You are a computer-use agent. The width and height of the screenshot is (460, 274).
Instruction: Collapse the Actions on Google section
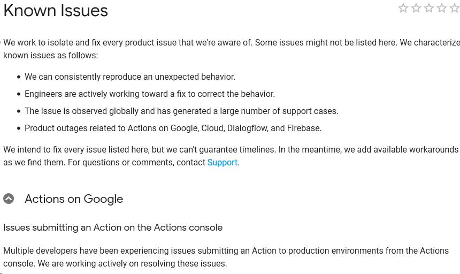pos(9,199)
